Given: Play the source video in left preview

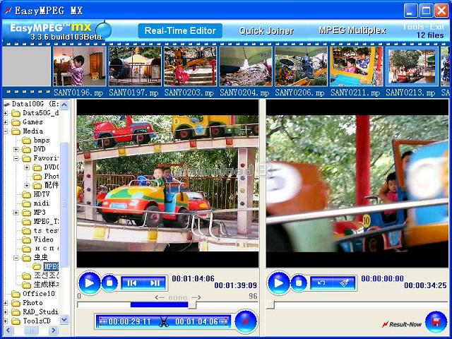Looking at the screenshot, I should (90, 282).
